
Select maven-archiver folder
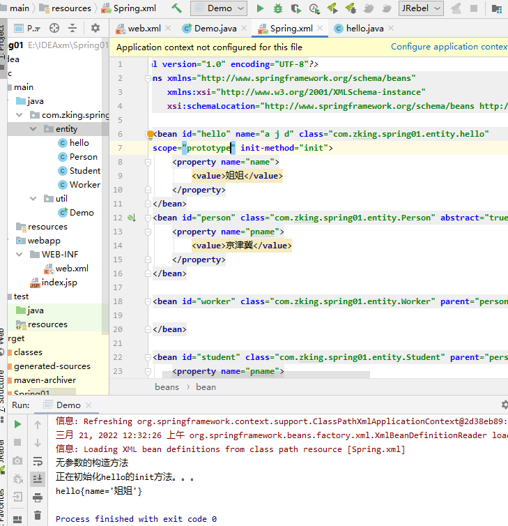coord(45,380)
